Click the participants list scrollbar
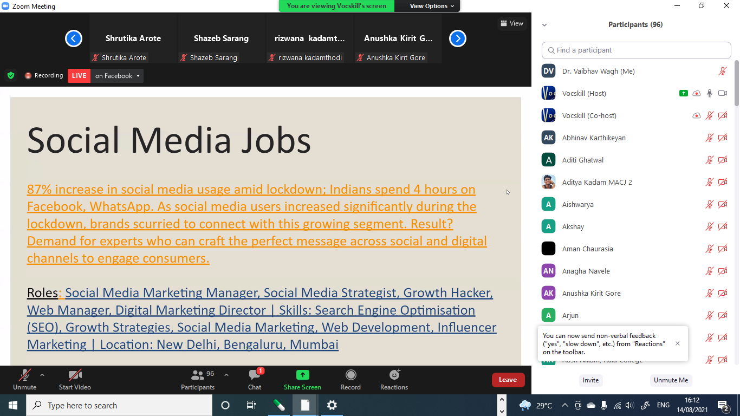The width and height of the screenshot is (740, 416). coord(736,84)
